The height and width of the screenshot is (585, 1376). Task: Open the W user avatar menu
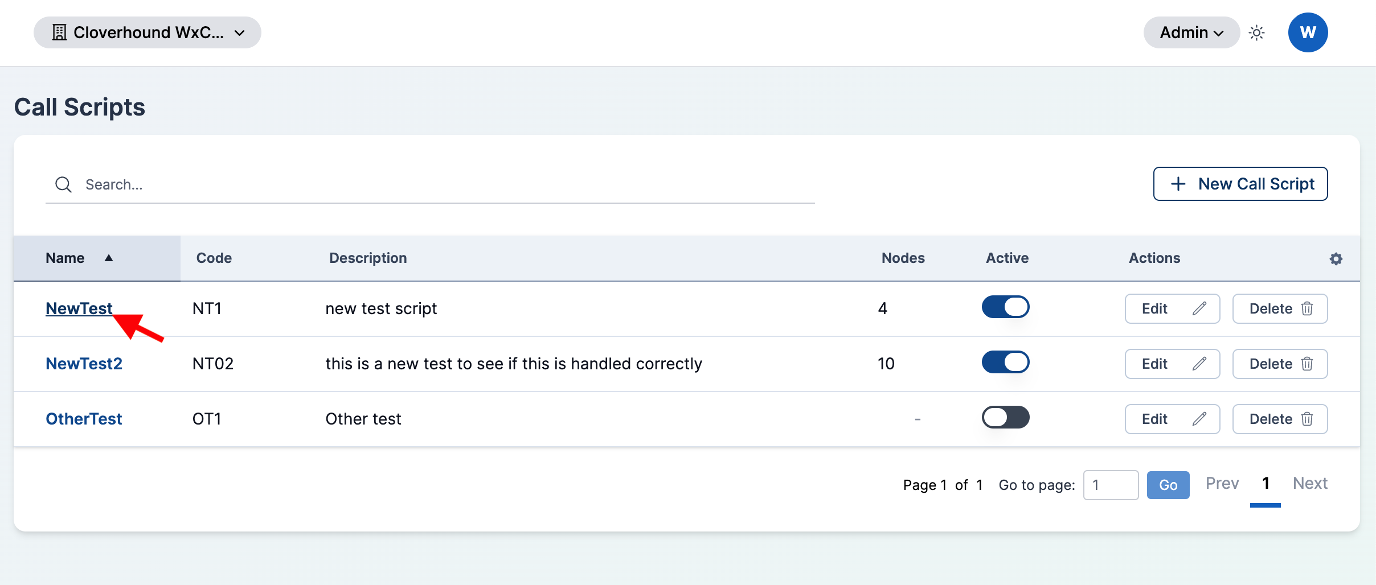1308,32
